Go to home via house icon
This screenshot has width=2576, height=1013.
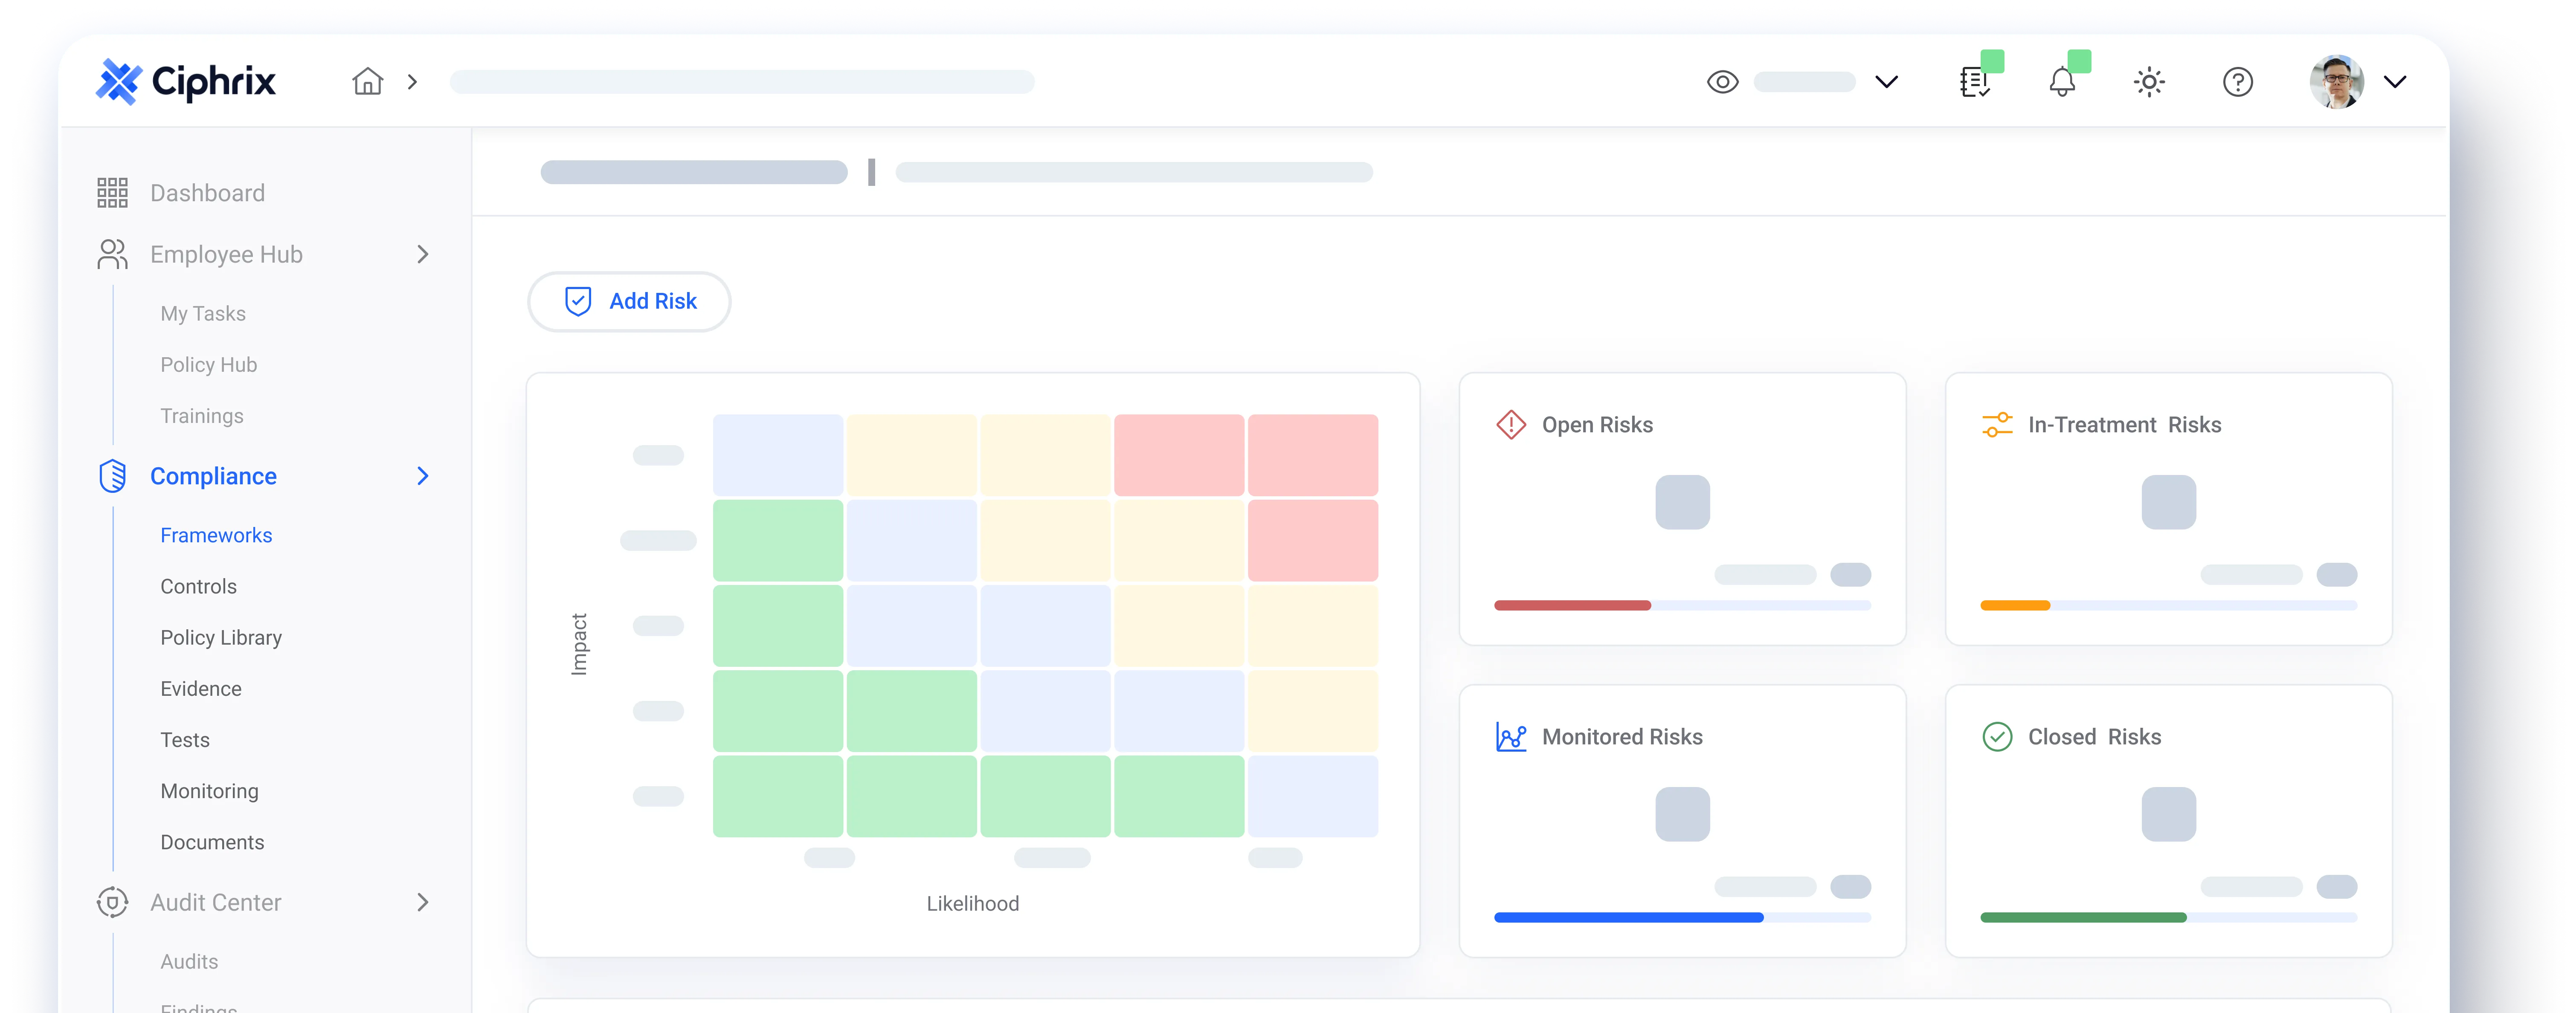pyautogui.click(x=367, y=81)
